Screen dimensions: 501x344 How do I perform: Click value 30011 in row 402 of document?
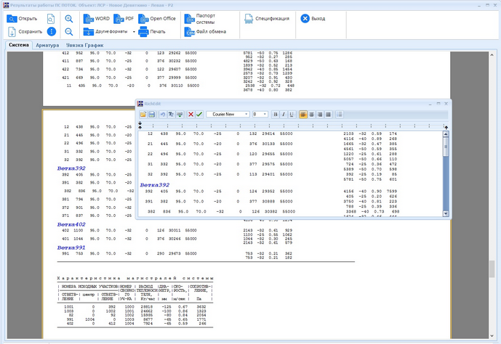click(175, 231)
